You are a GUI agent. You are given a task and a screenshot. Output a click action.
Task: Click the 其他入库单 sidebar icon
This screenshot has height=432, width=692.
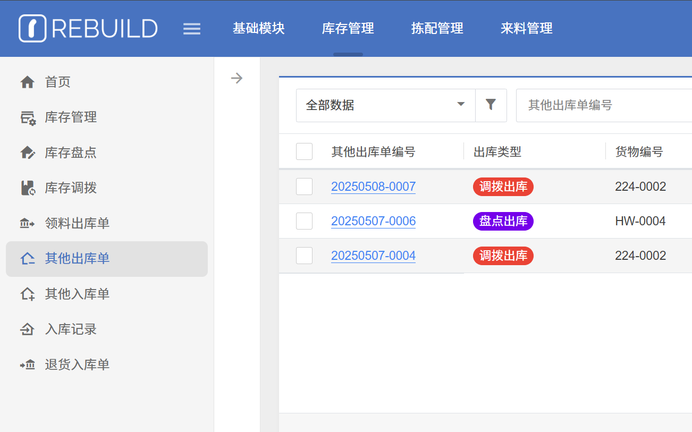[x=27, y=294]
